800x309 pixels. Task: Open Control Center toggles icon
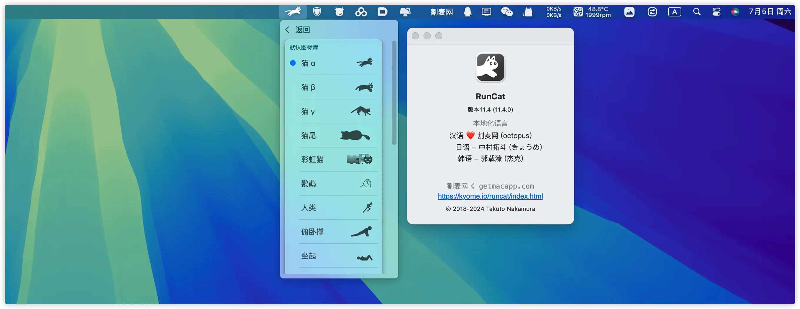click(716, 12)
